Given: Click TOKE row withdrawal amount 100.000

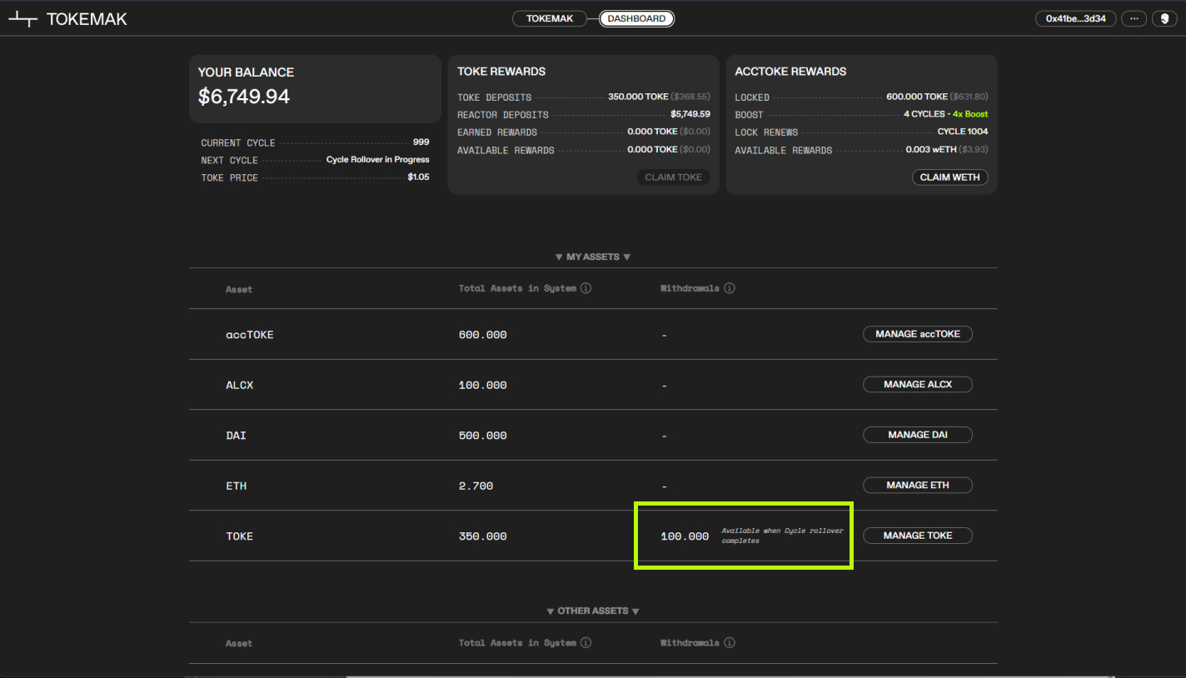Looking at the screenshot, I should point(685,536).
